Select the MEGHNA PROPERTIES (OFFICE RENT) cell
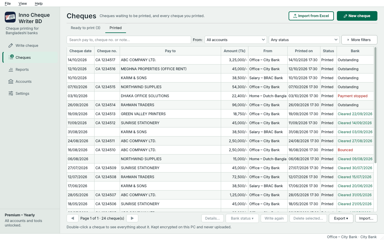Screen dimensions: 384x240 (170, 69)
